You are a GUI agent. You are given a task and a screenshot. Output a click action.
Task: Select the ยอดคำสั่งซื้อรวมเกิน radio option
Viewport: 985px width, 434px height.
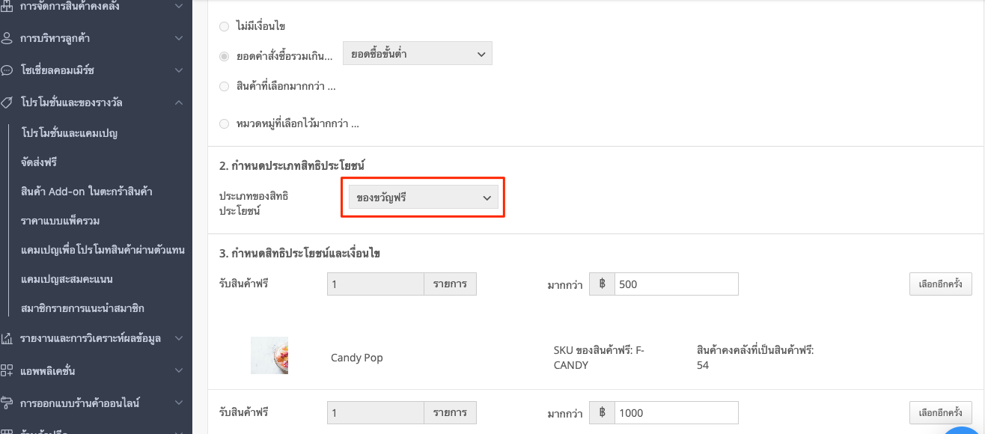[x=224, y=56]
